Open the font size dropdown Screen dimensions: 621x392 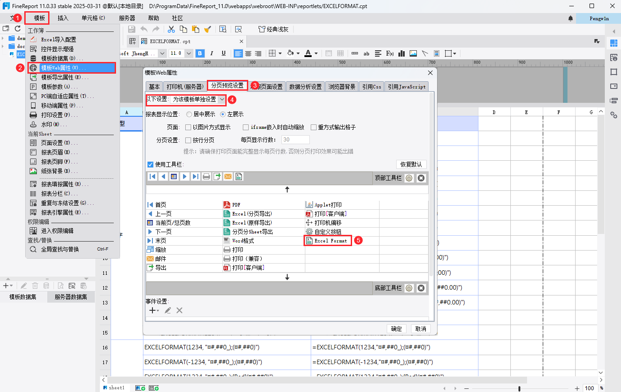point(188,53)
